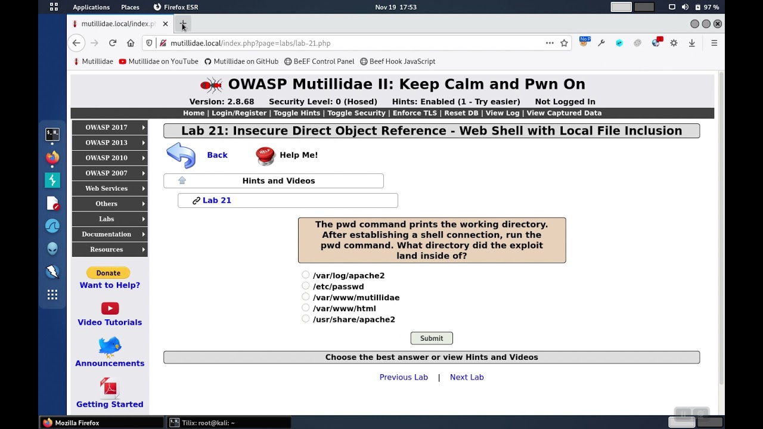Go to Next Lab
The height and width of the screenshot is (429, 763).
(x=467, y=377)
